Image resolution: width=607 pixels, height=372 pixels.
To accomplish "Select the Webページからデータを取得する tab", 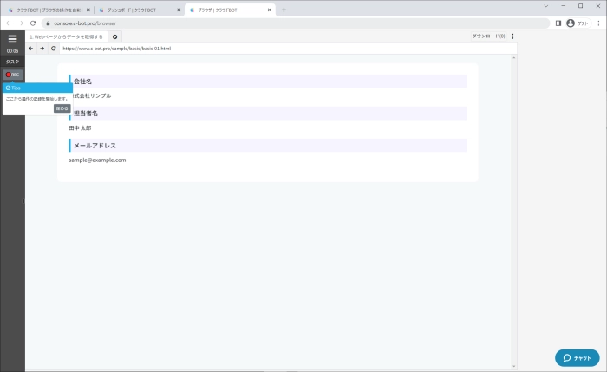I will [x=66, y=37].
